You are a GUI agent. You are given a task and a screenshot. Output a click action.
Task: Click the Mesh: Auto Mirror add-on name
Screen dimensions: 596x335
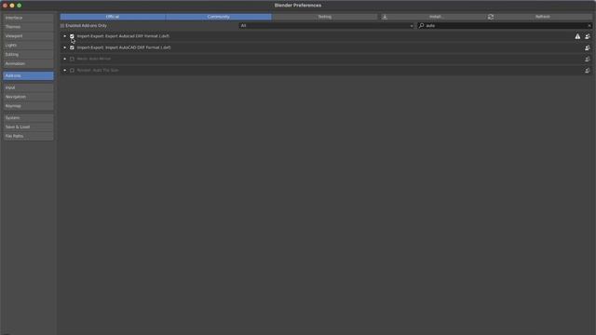pos(94,59)
